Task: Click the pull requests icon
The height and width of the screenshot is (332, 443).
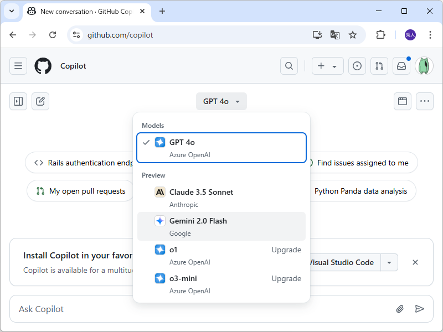Action: [x=379, y=66]
